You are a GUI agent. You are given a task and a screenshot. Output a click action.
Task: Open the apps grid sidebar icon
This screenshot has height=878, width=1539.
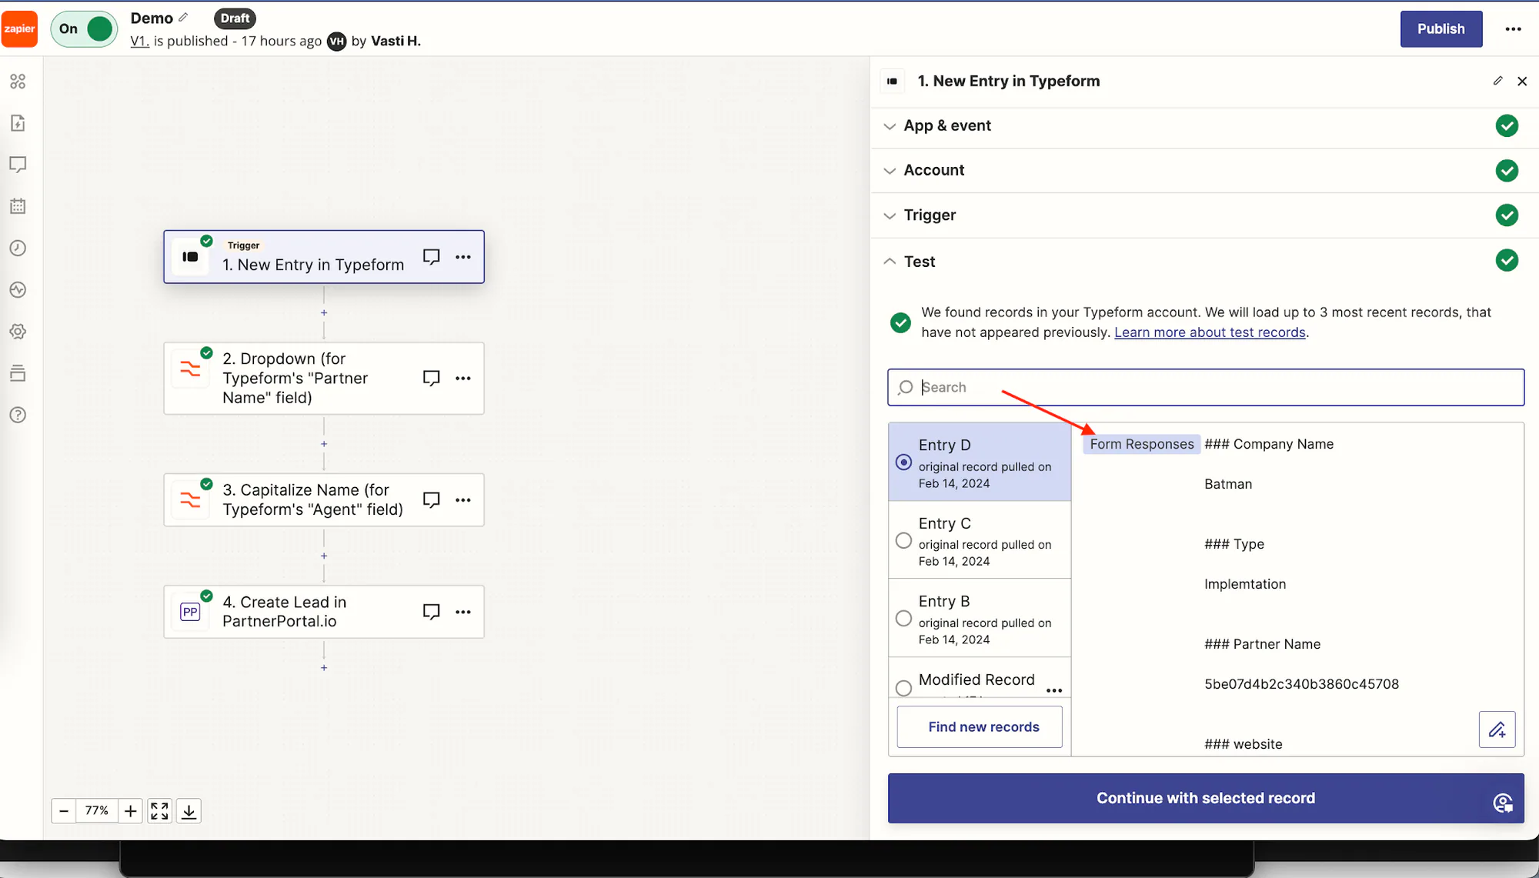18,81
